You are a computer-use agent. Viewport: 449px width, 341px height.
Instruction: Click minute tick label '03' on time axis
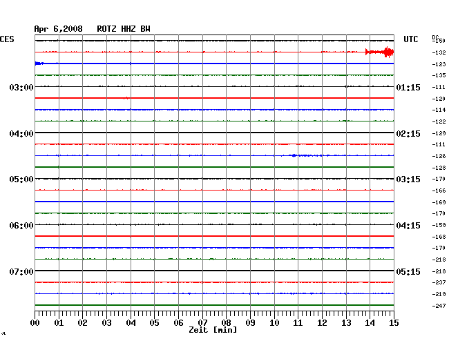[106, 323]
